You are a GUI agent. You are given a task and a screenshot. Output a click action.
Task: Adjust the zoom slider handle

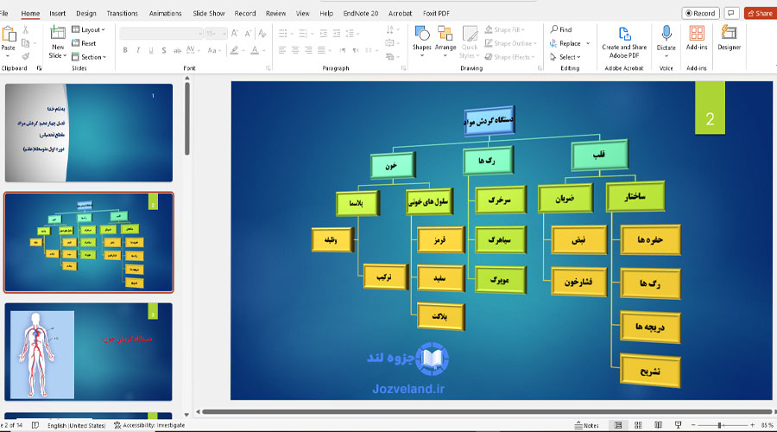719,425
